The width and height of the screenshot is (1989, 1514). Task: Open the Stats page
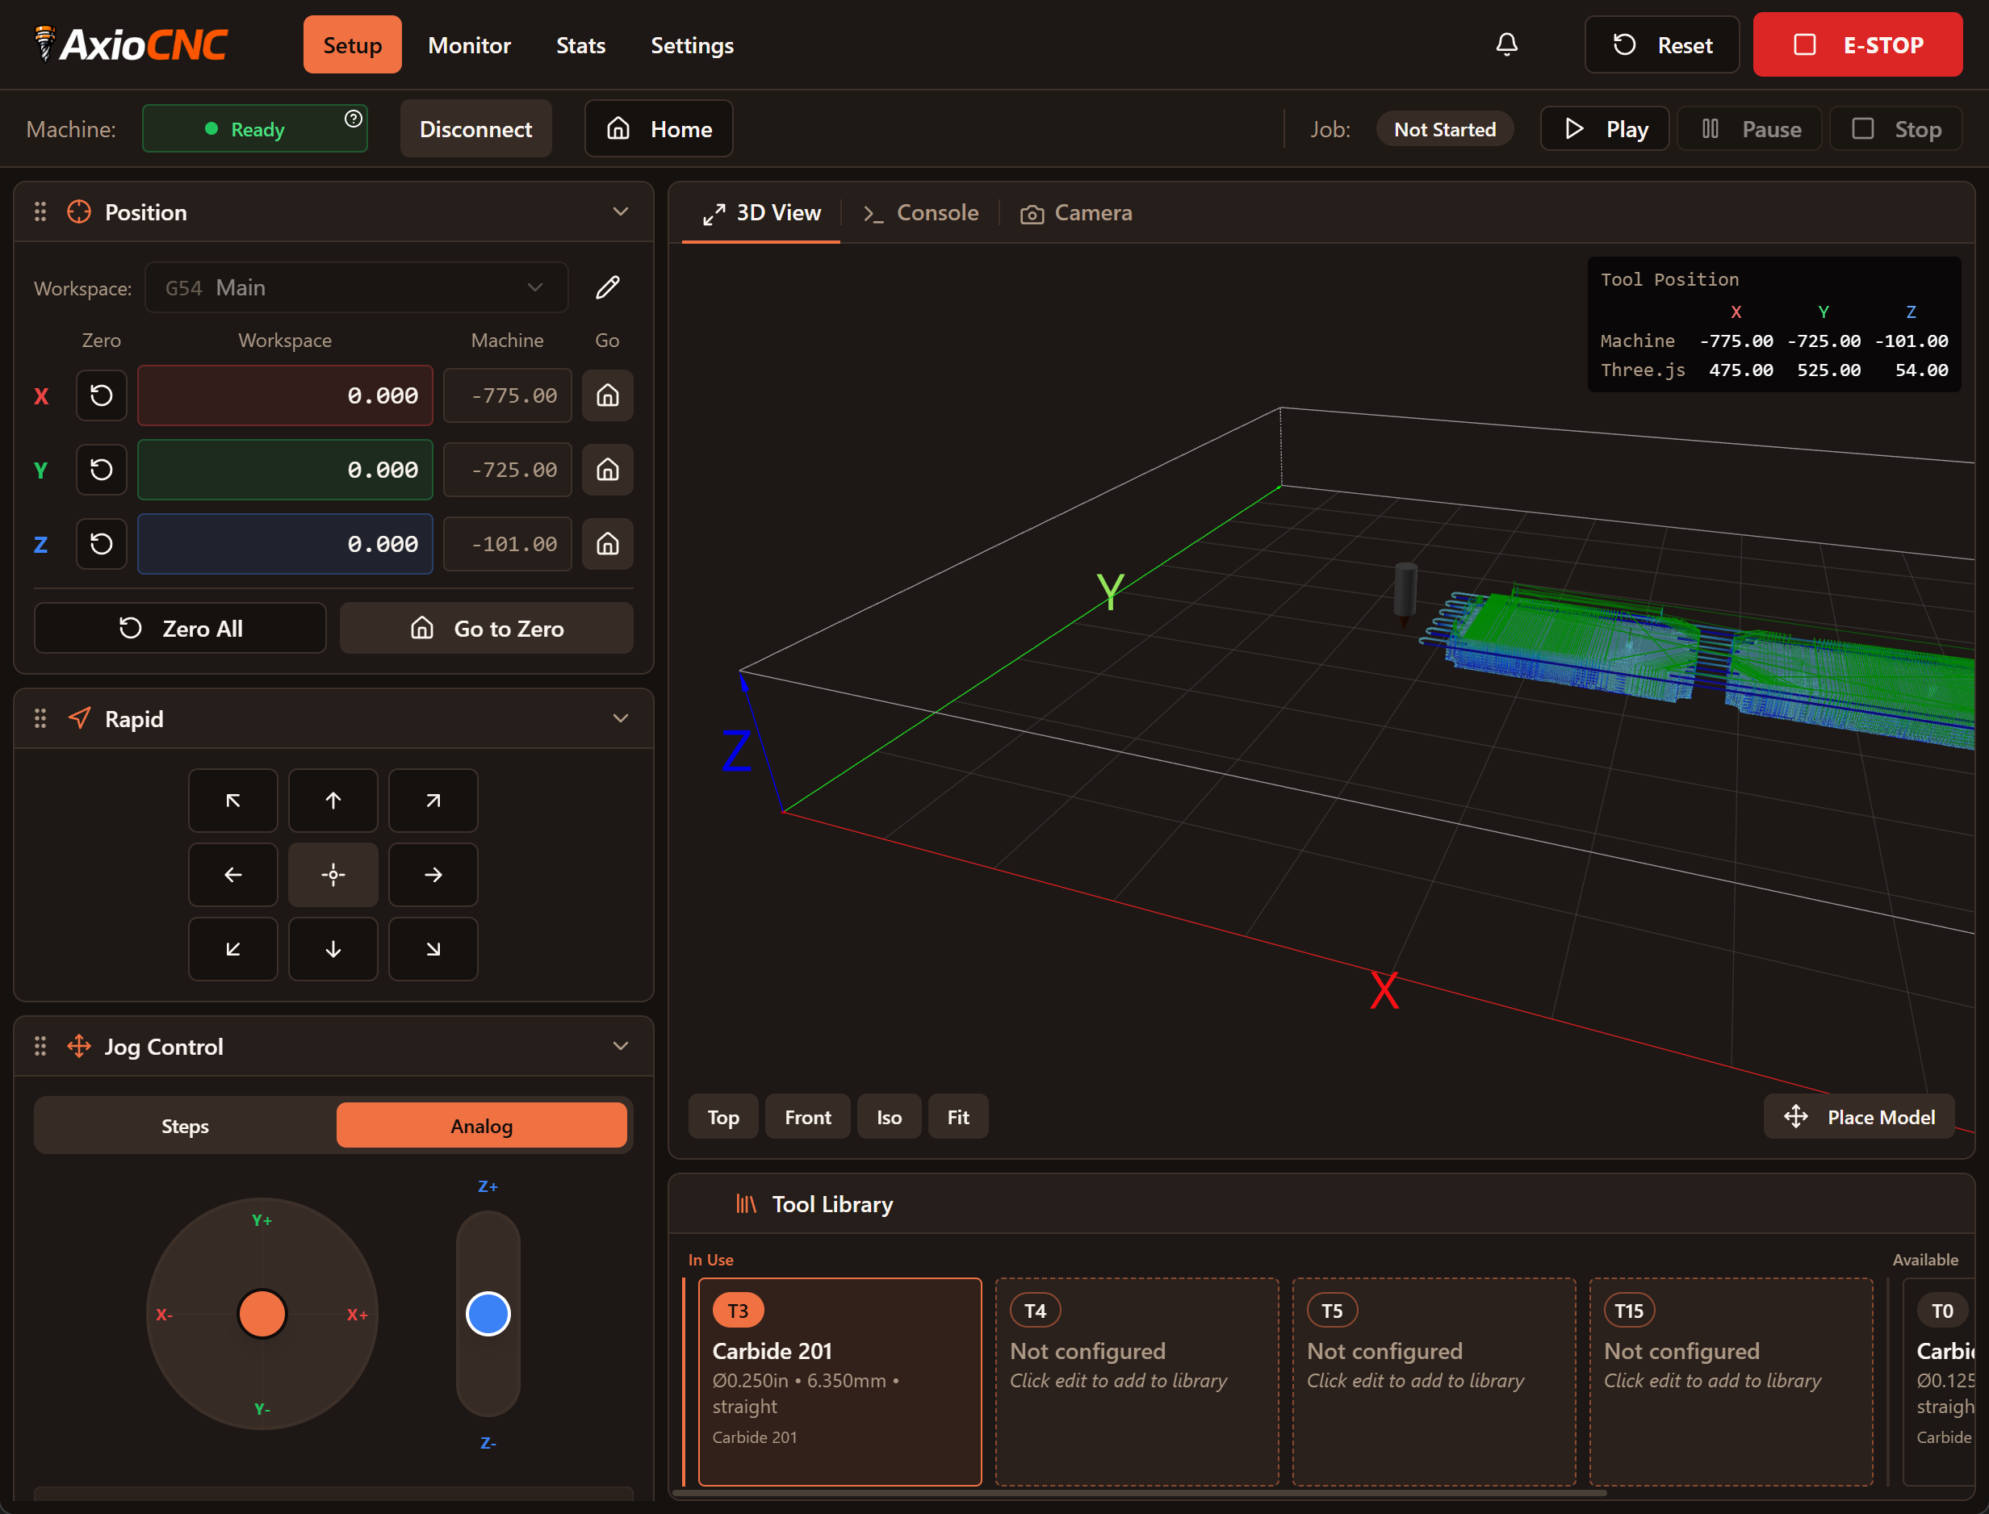[580, 44]
